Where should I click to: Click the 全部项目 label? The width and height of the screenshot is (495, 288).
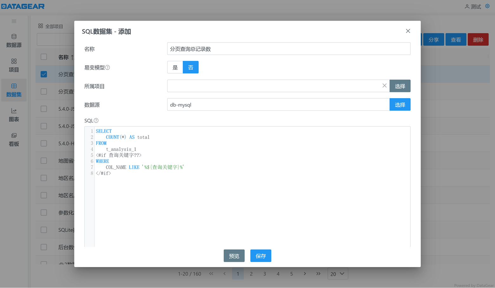54,26
